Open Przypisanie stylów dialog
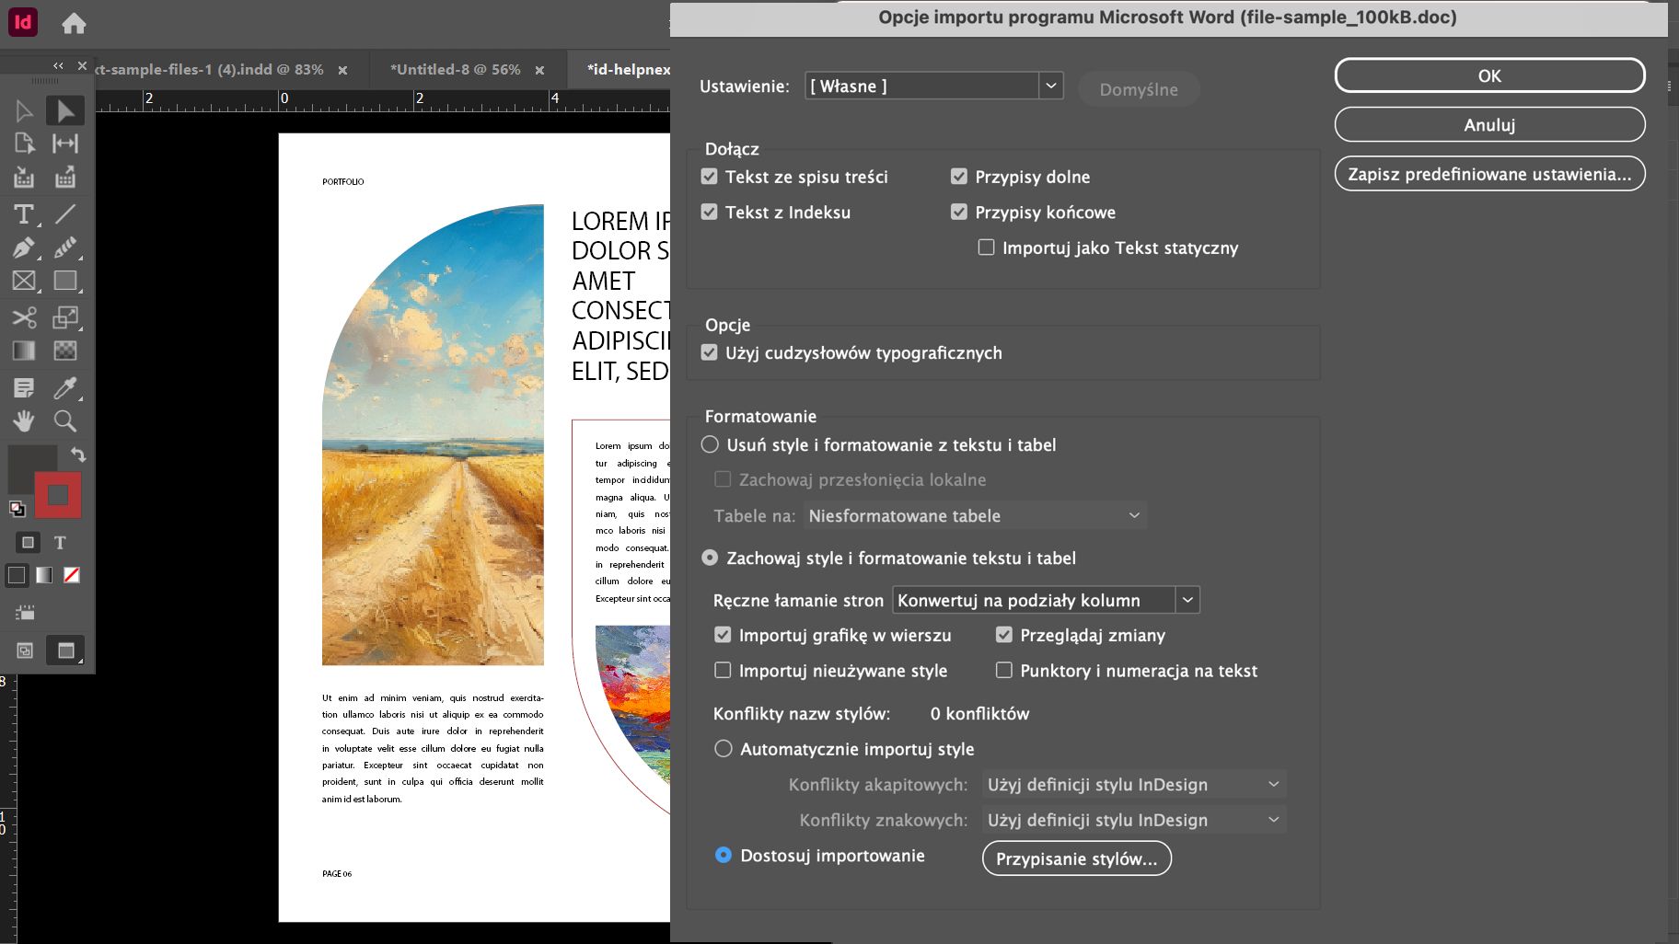The height and width of the screenshot is (944, 1679). point(1076,858)
